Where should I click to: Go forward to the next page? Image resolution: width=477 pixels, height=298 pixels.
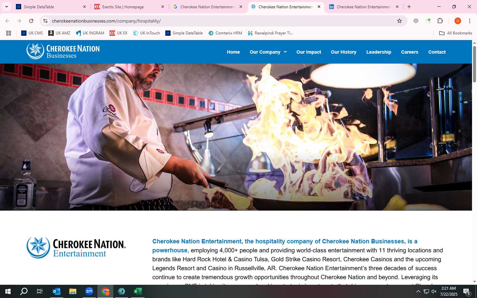coord(19,21)
